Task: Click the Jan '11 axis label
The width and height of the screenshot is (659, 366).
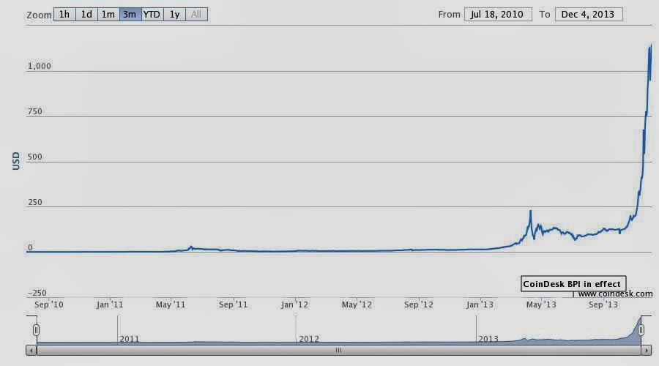Action: (110, 305)
